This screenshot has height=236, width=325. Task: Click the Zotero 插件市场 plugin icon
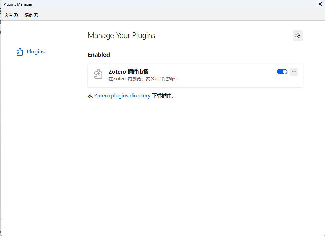coord(98,74)
